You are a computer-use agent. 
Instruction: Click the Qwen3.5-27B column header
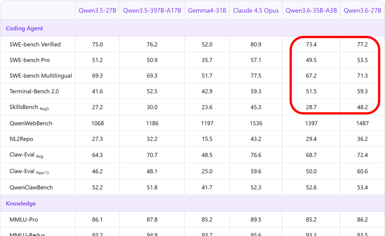[x=97, y=10]
